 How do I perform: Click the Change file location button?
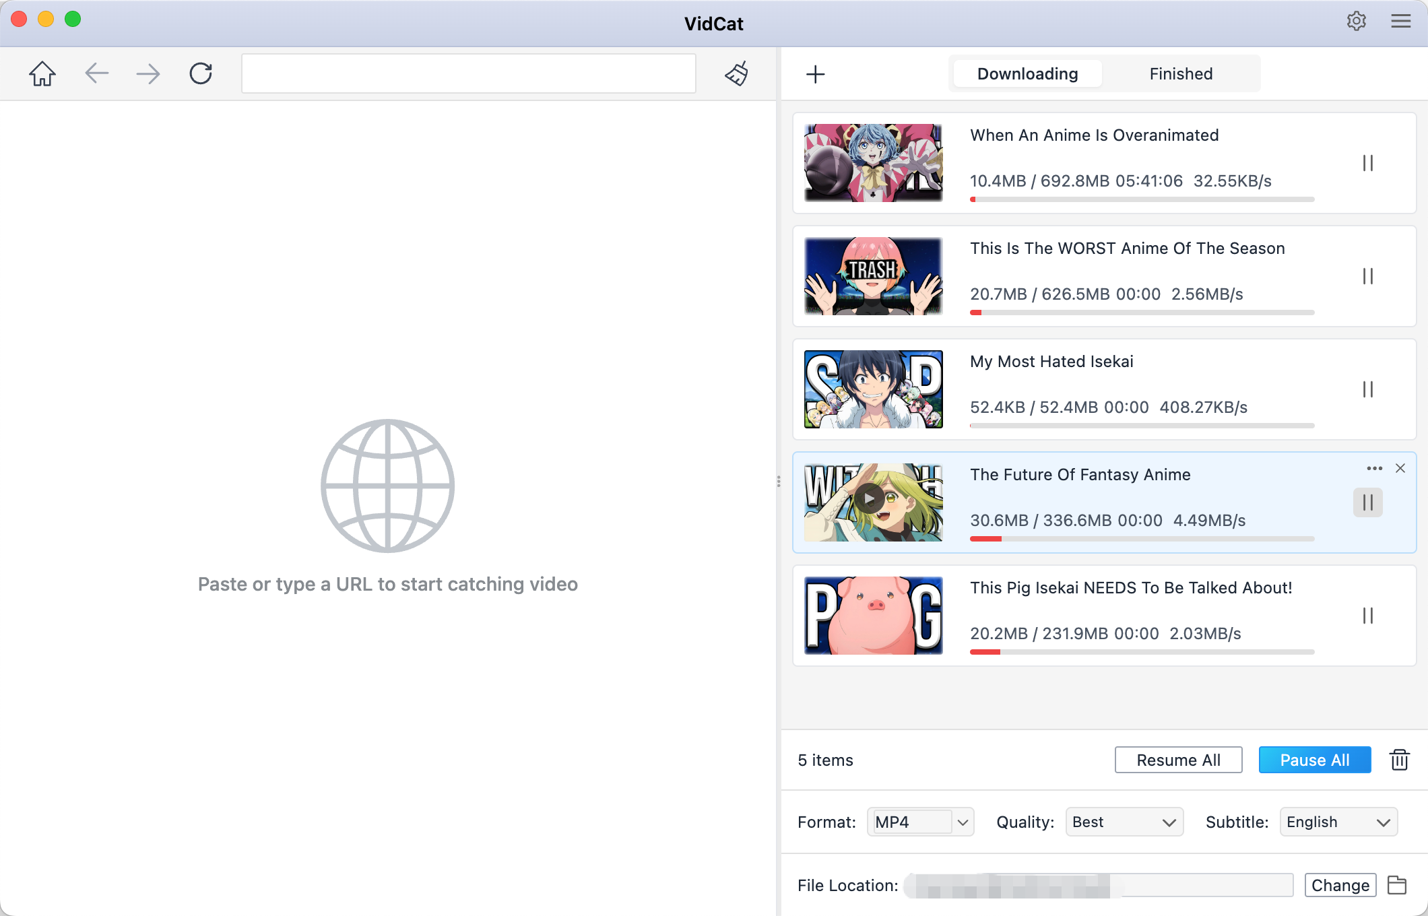[1340, 885]
